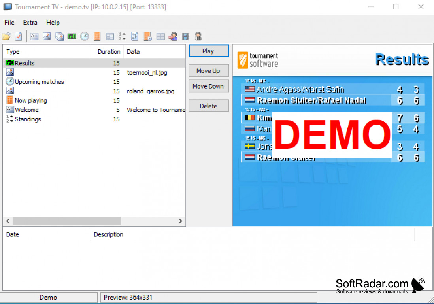434x304 pixels.
Task: Click the referee figure toolbar icon
Action: pyautogui.click(x=198, y=36)
